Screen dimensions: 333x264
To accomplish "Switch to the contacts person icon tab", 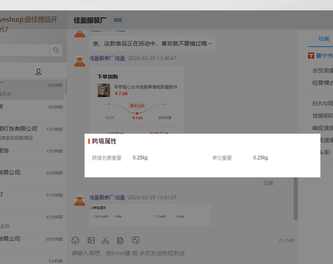I will 38,71.
